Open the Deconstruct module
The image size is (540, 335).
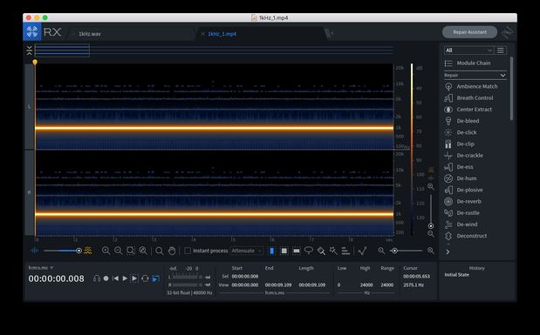(x=466, y=236)
